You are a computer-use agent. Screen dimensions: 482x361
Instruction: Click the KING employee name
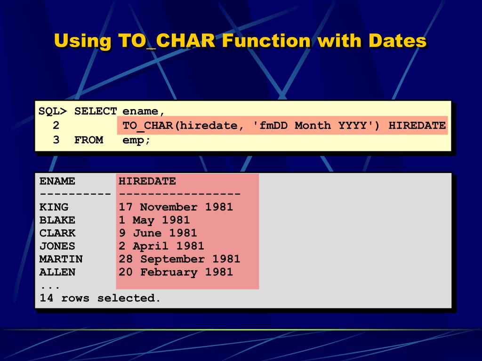54,207
